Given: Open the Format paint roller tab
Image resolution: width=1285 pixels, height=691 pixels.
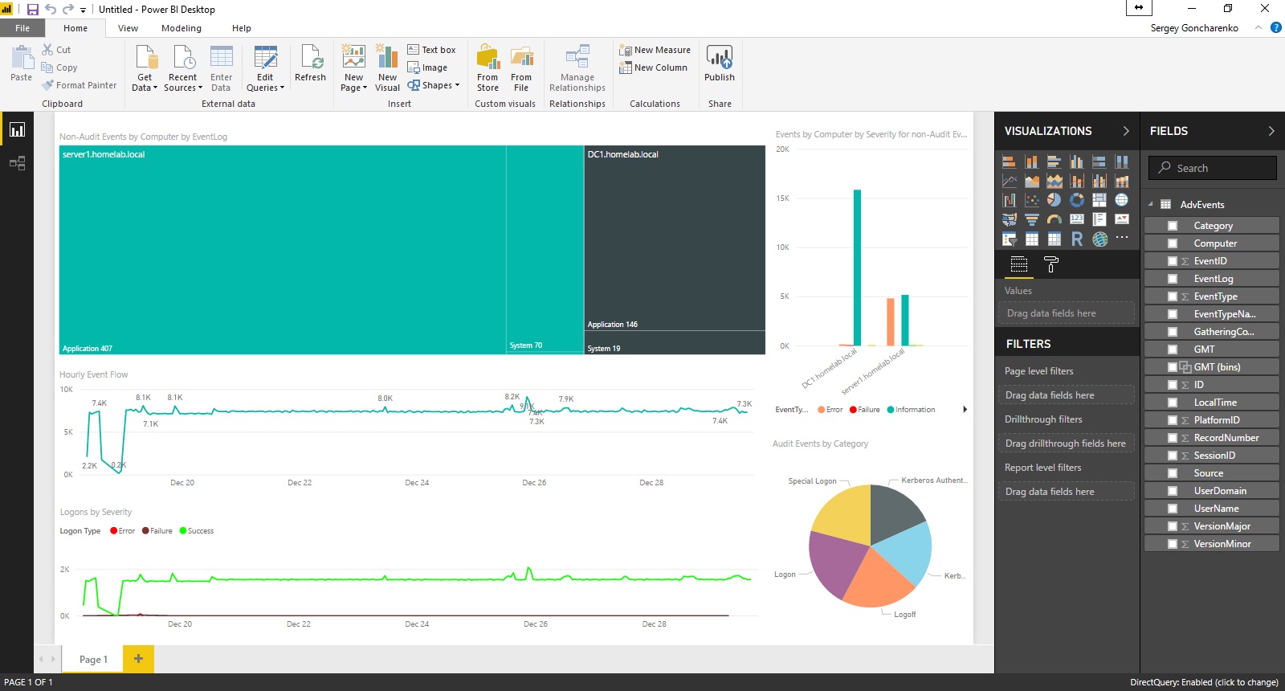Looking at the screenshot, I should point(1050,264).
